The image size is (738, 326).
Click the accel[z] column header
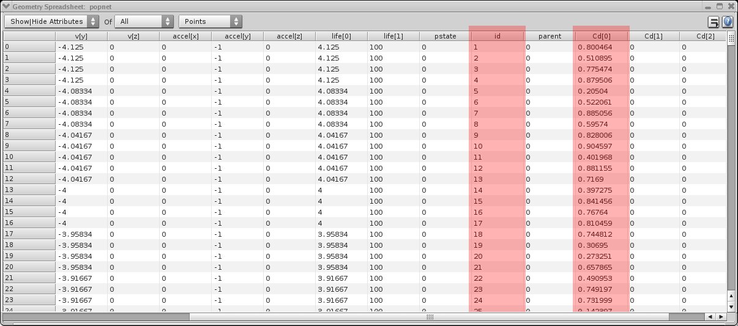(289, 36)
